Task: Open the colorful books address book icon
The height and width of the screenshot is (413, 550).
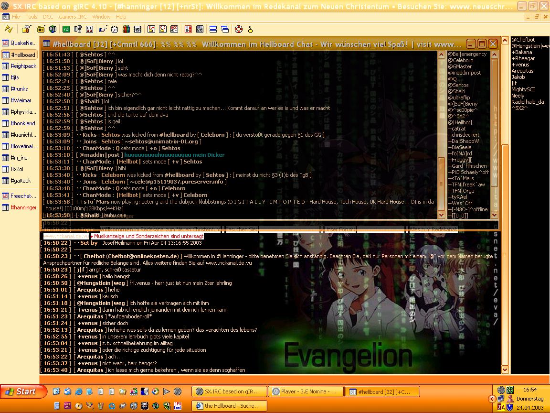Action: coord(126,29)
